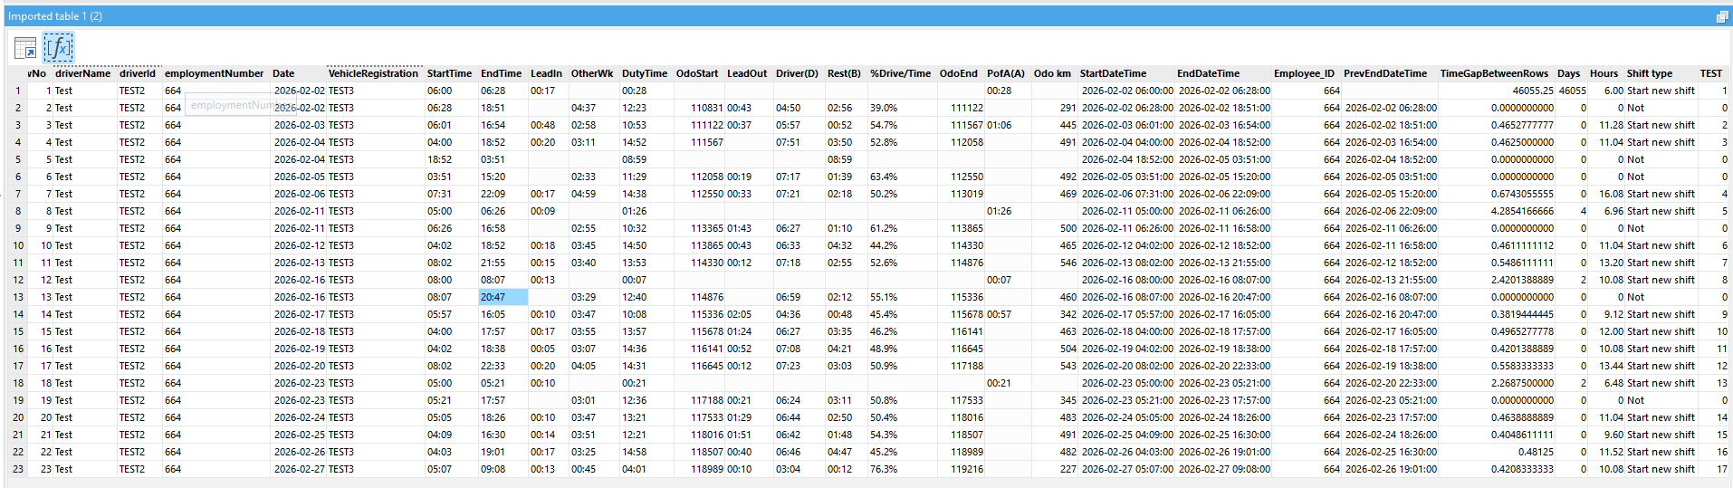Select the PrevEndDateTime column header
The height and width of the screenshot is (488, 1733).
pyautogui.click(x=1384, y=73)
